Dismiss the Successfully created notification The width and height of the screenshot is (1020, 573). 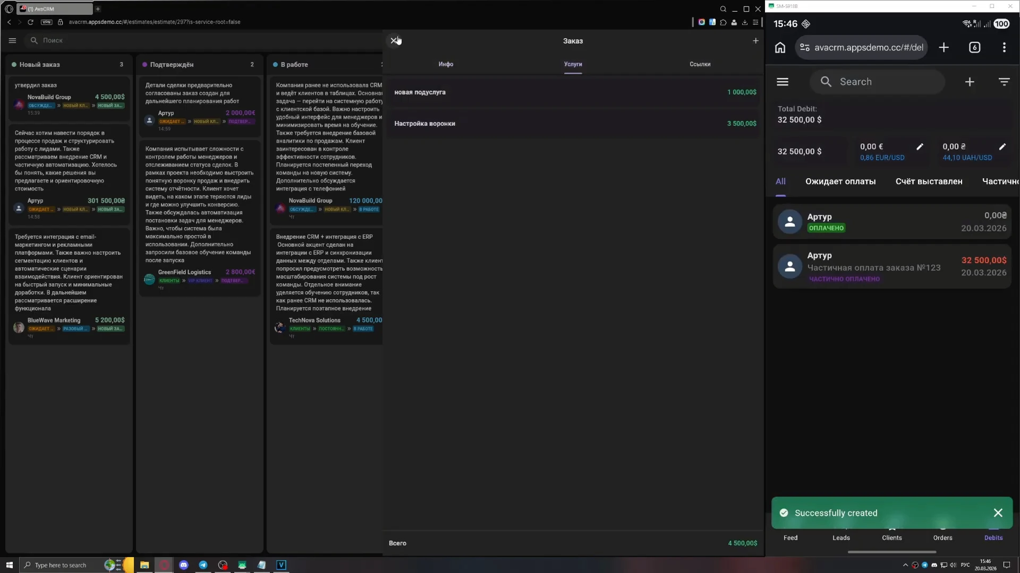coord(998,513)
